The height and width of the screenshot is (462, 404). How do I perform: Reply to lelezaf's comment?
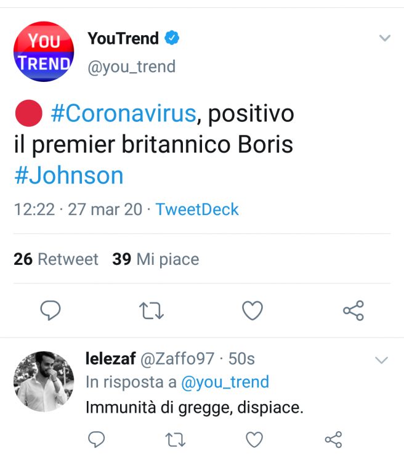[x=95, y=439]
